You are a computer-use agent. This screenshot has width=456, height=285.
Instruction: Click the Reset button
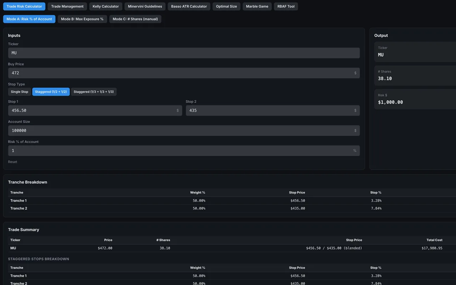(x=13, y=162)
